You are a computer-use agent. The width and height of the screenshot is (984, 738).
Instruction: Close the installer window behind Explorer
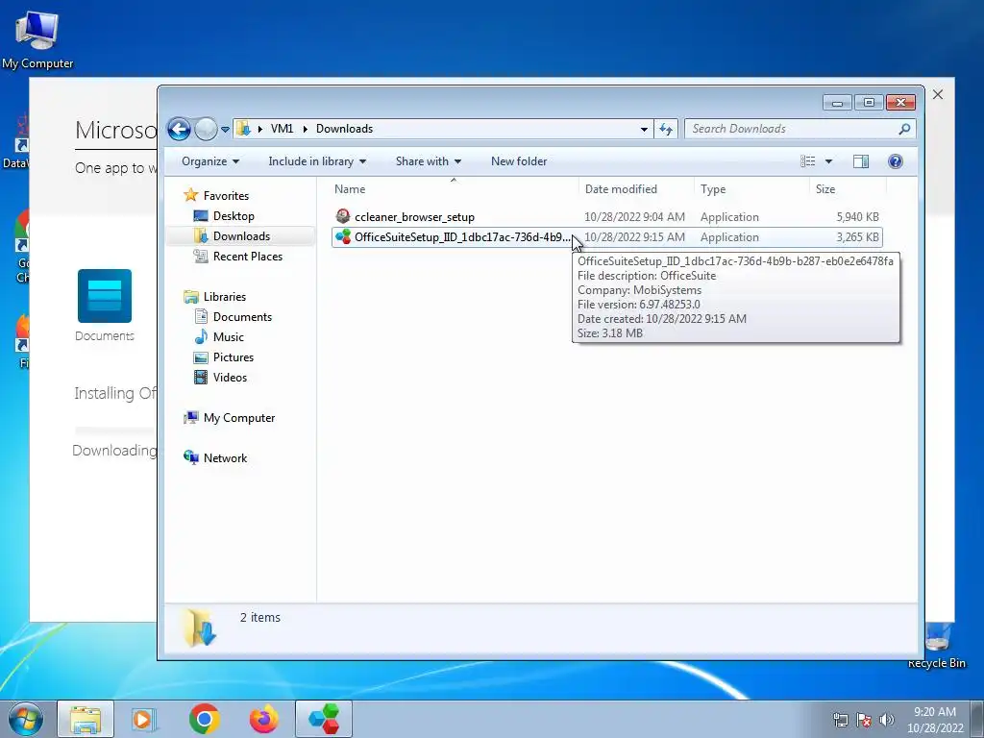[938, 94]
